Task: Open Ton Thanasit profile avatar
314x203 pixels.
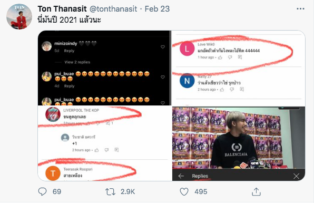Action: click(19, 16)
